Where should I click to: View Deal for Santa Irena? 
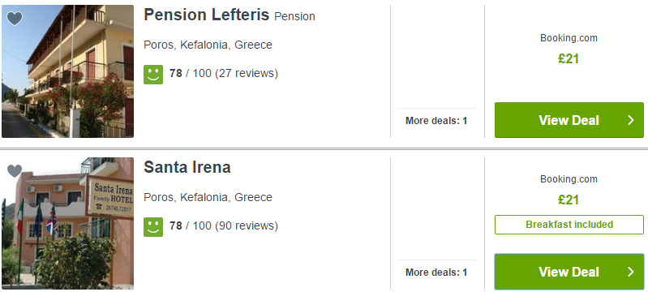tap(569, 272)
